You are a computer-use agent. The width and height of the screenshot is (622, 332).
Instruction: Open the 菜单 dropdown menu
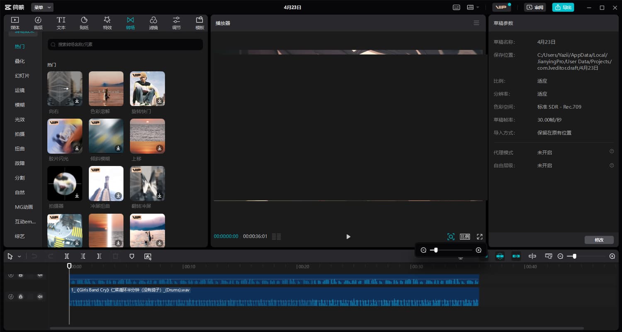click(42, 7)
